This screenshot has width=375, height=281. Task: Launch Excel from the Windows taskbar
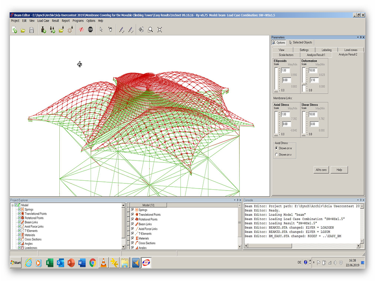(x=50, y=263)
